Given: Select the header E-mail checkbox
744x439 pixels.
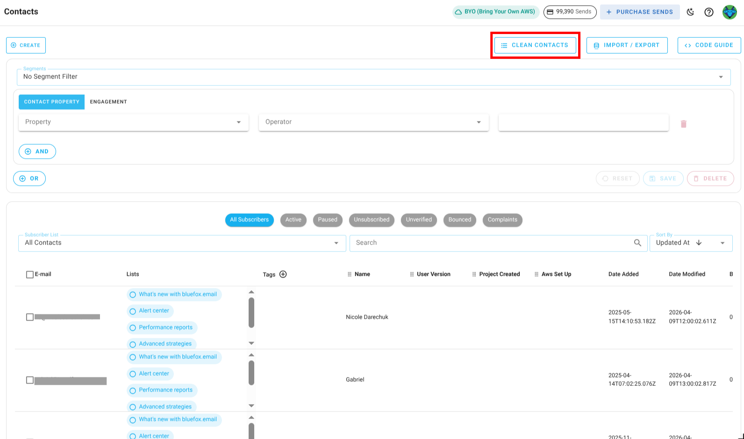Looking at the screenshot, I should pyautogui.click(x=30, y=274).
